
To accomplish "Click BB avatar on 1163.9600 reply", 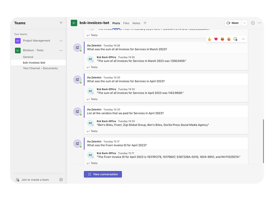I will (x=90, y=91).
